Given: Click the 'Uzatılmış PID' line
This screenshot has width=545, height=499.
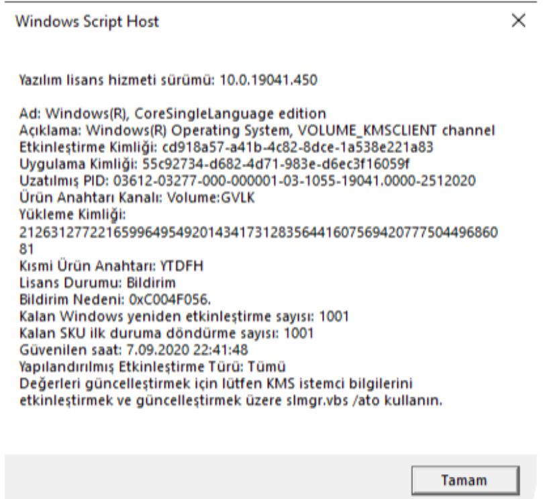Looking at the screenshot, I should [247, 181].
